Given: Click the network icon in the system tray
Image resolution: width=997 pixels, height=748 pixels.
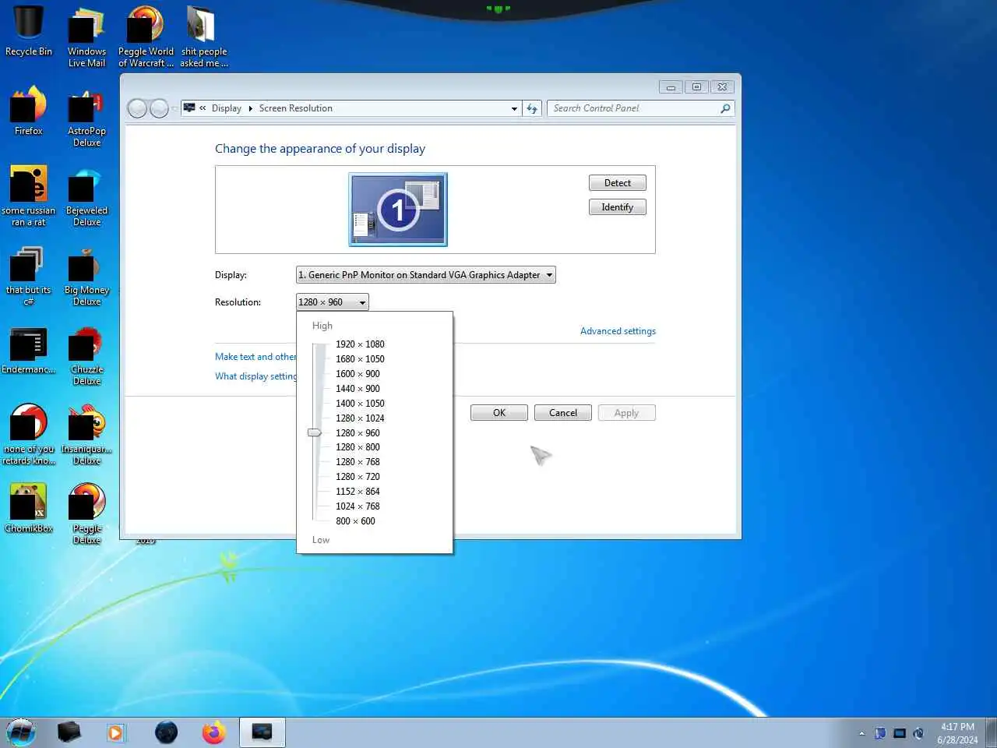Looking at the screenshot, I should [900, 733].
